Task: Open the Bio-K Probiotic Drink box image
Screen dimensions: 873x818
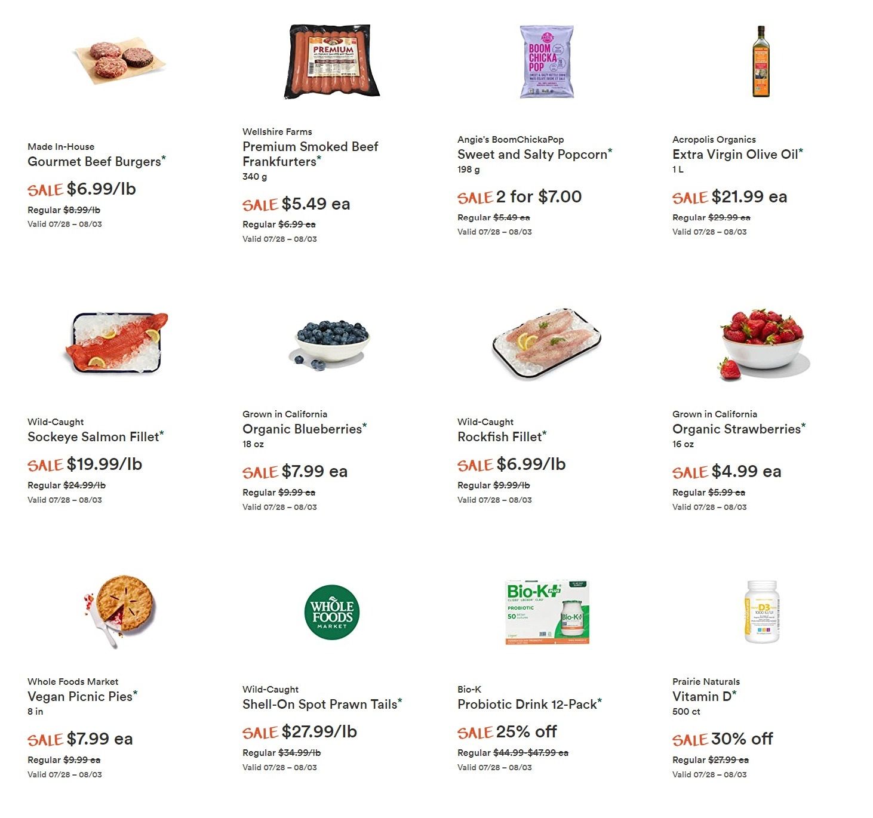Action: coord(548,611)
